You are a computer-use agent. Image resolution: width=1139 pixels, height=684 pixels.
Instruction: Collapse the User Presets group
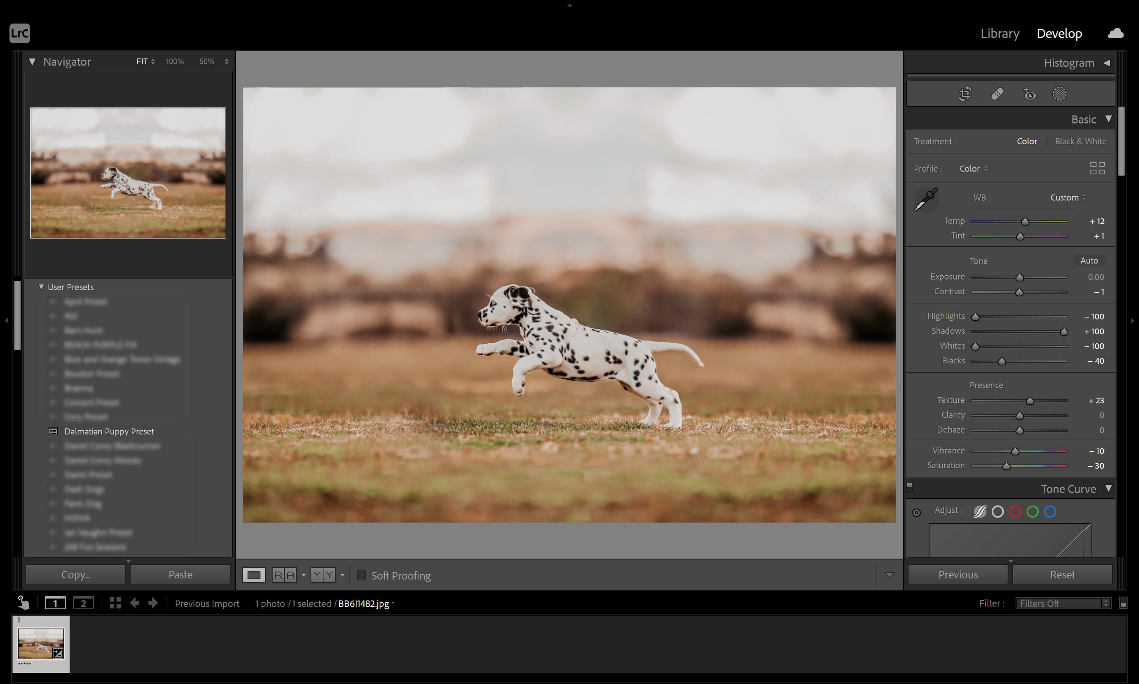41,287
